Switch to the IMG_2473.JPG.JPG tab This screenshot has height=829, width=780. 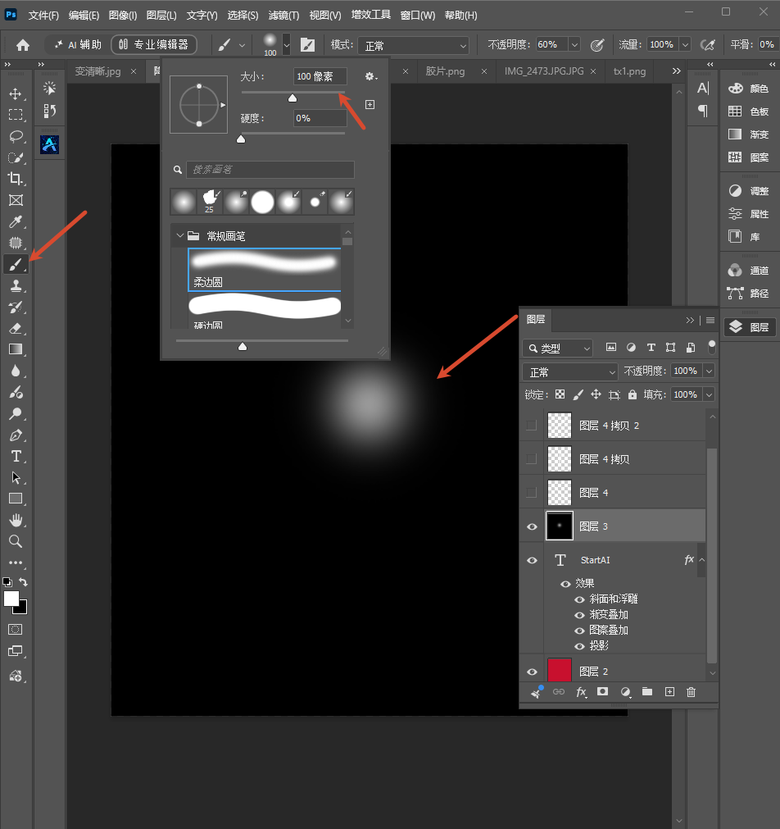tap(544, 71)
